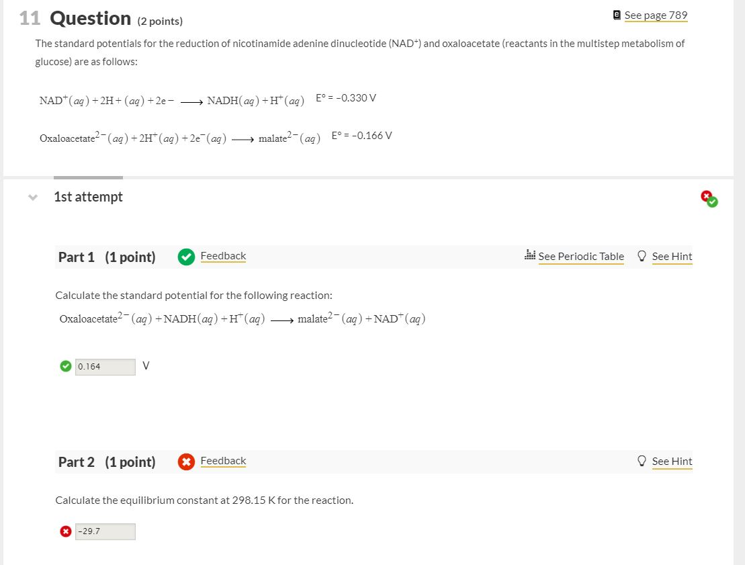Open the e-textbook icon beside See page 789
The width and height of the screenshot is (745, 565).
(x=616, y=14)
